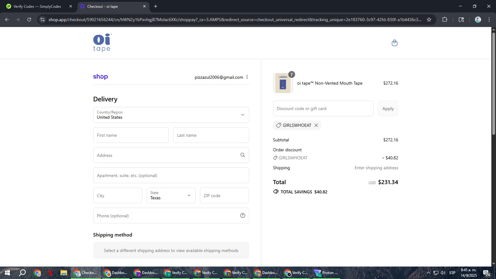Open the Windows Start menu
This screenshot has height=279, width=496.
pyautogui.click(x=7, y=273)
